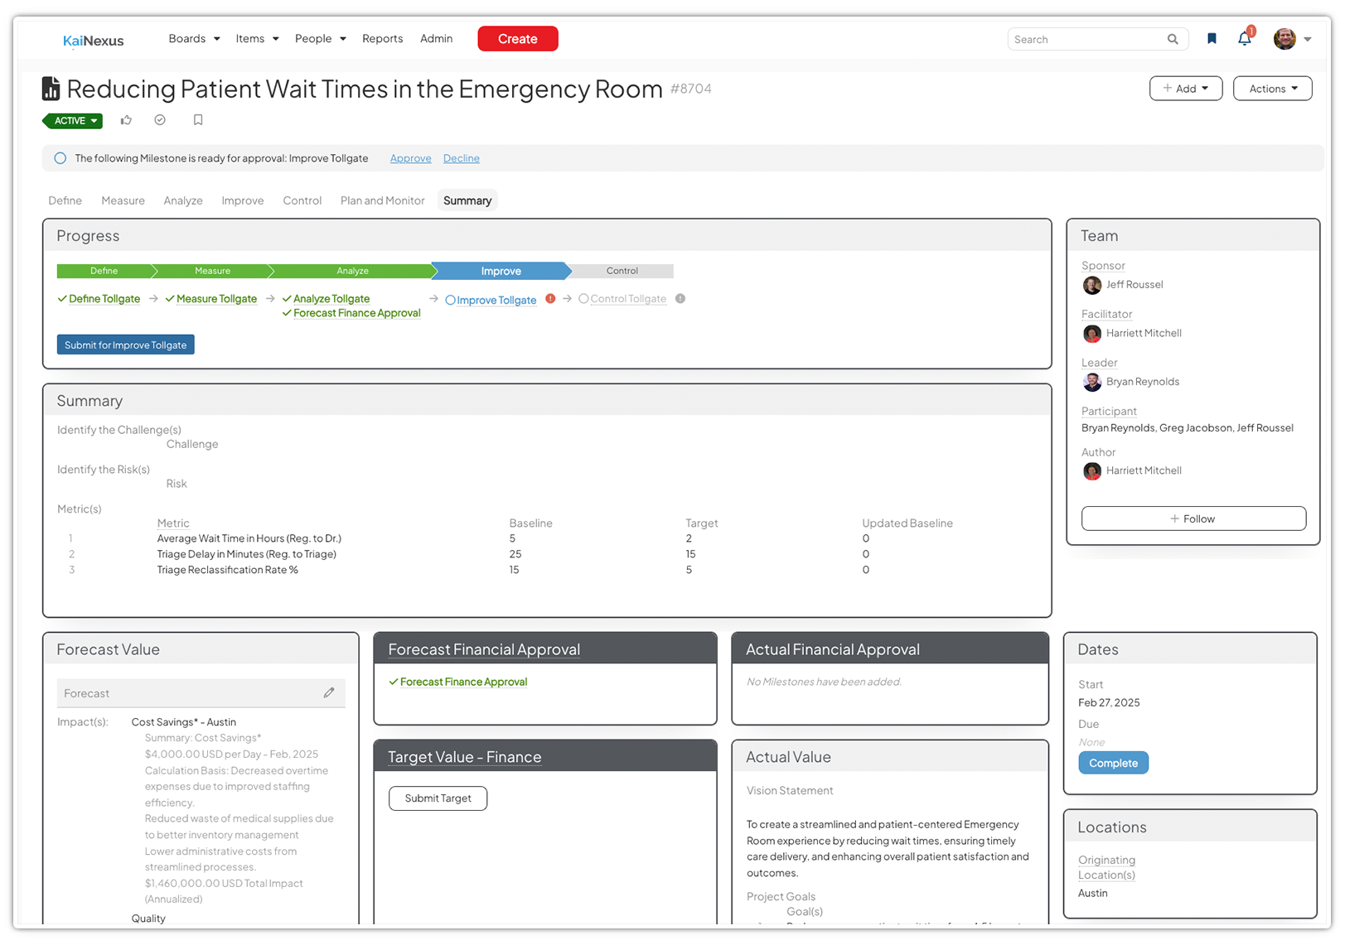Open the notifications bell
The width and height of the screenshot is (1345, 945).
tap(1244, 39)
